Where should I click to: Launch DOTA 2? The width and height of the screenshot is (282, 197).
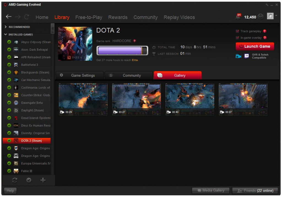pos(255,46)
